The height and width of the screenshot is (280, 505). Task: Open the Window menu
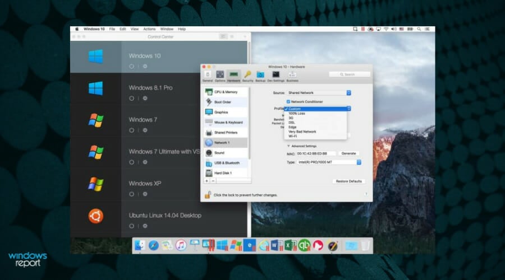[x=167, y=29]
